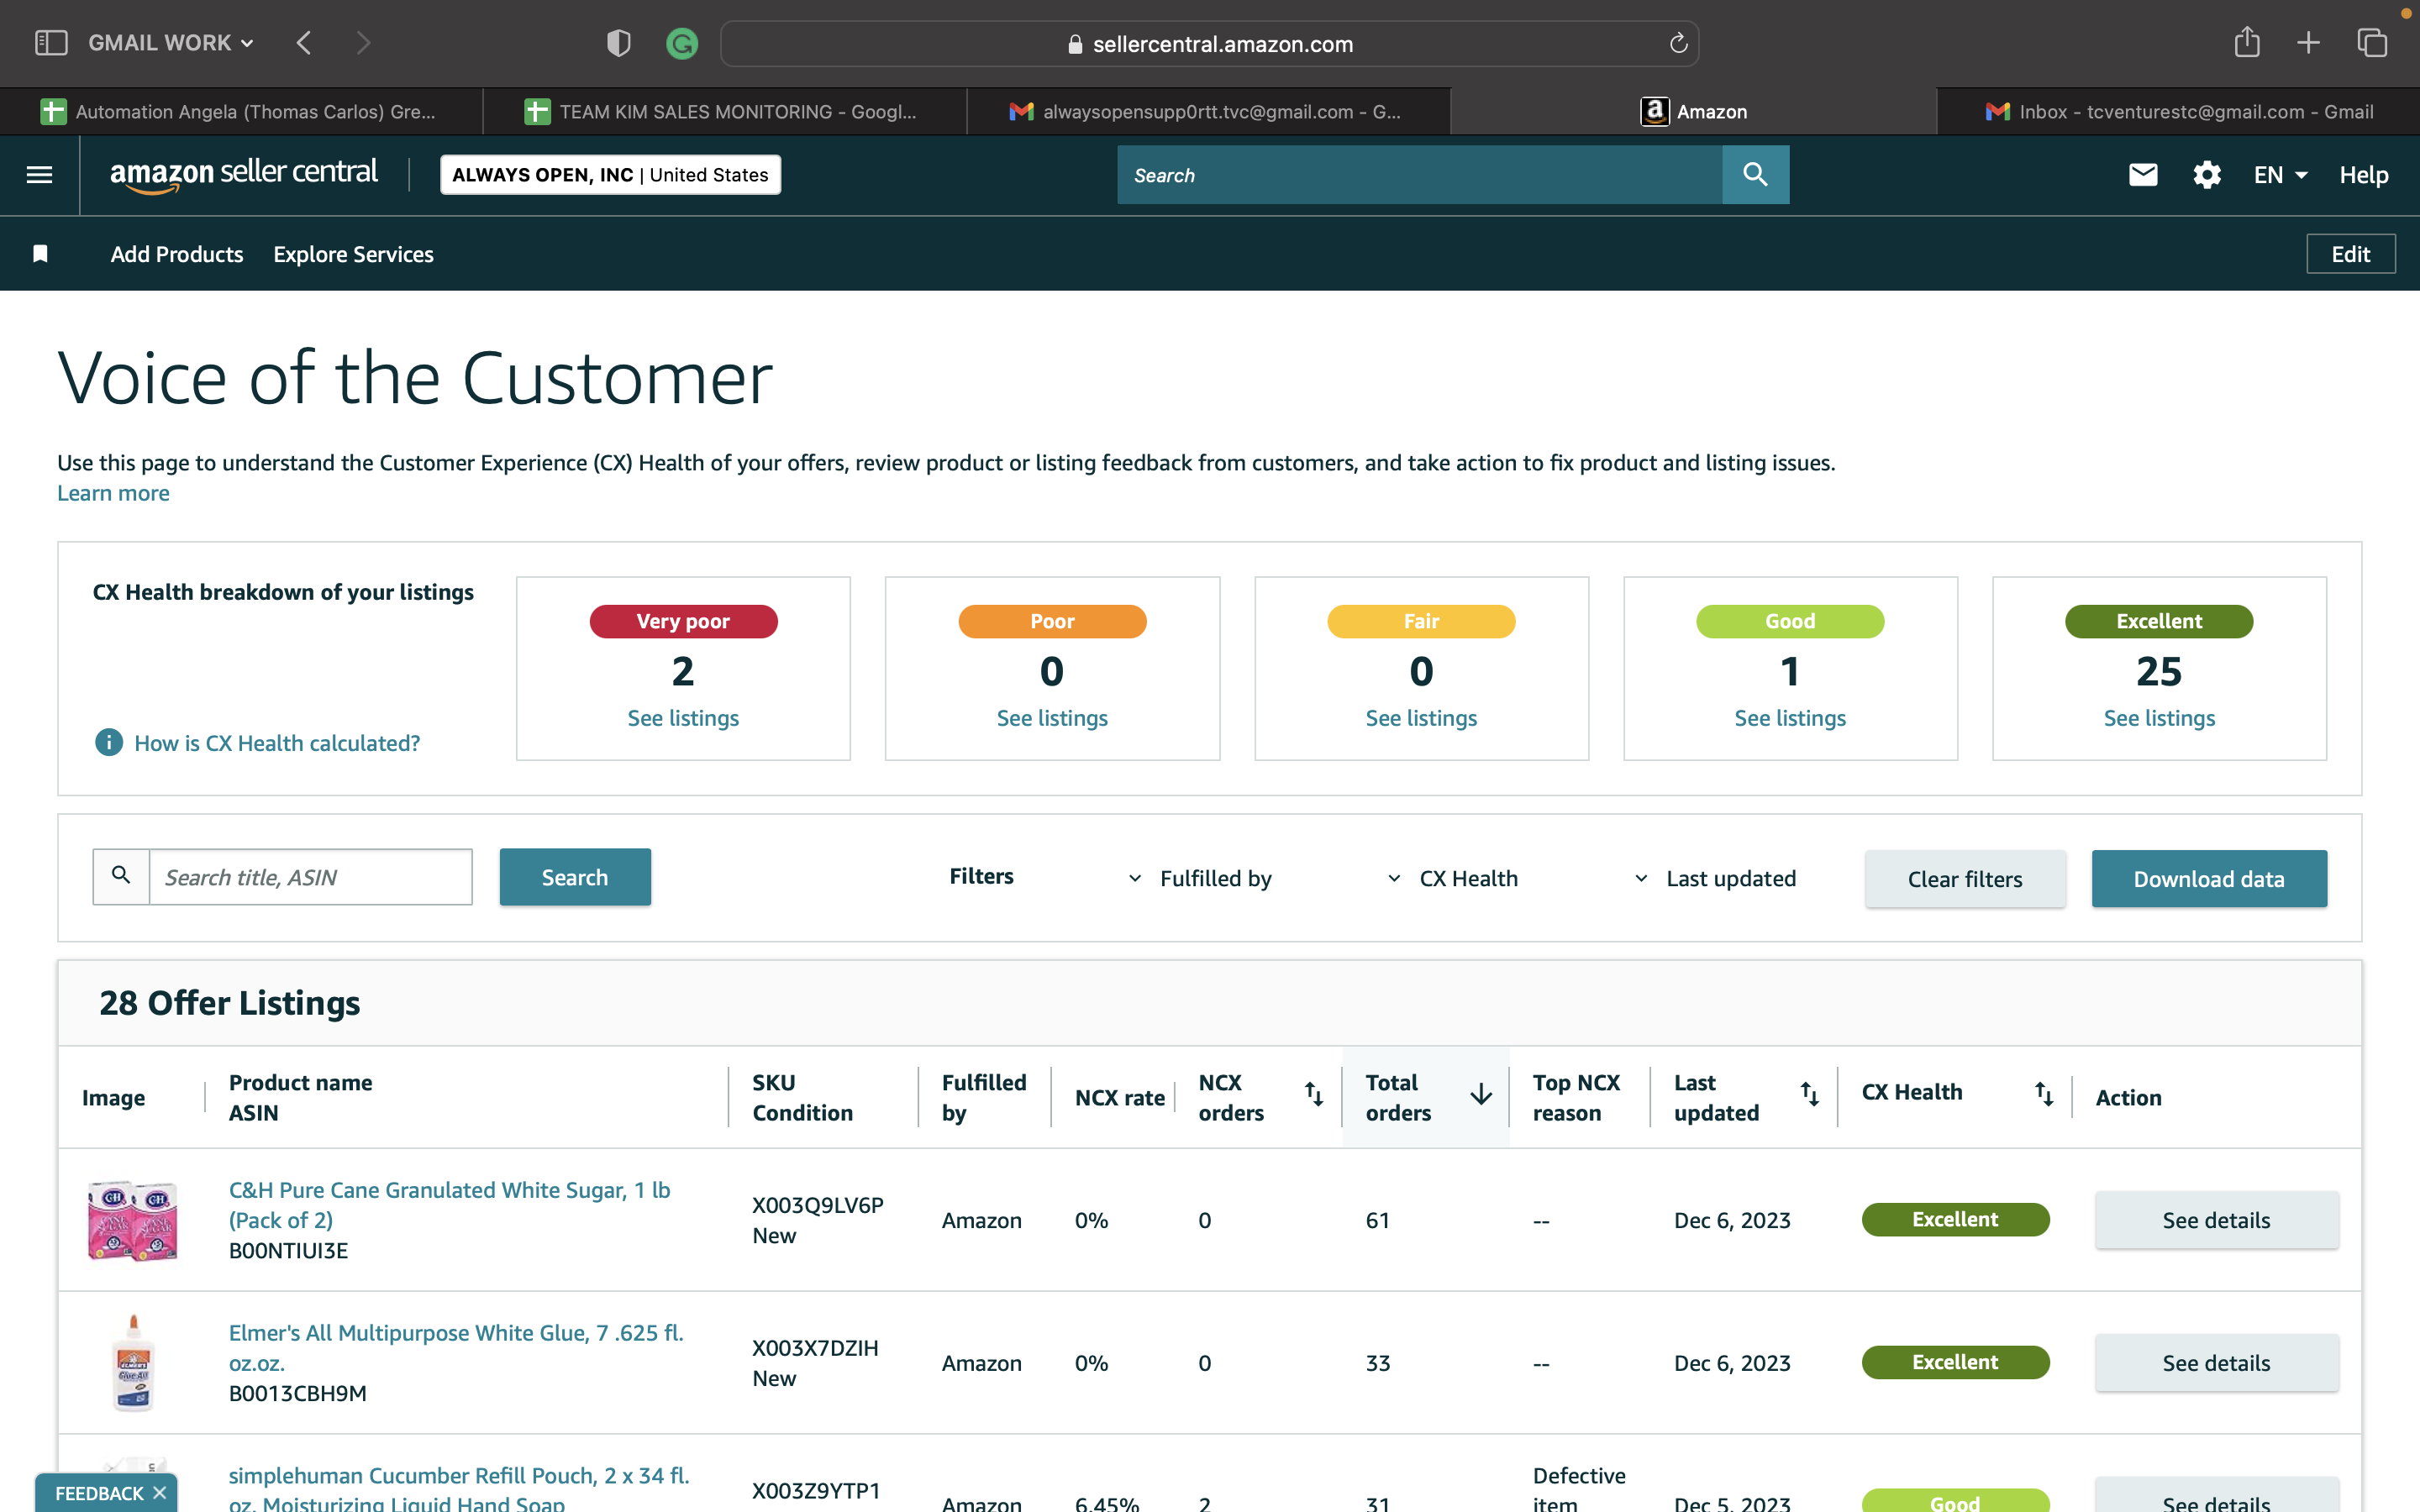The height and width of the screenshot is (1512, 2420).
Task: Sort by Total orders down arrow
Action: [1481, 1095]
